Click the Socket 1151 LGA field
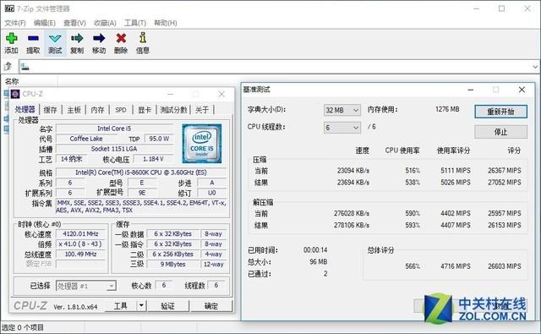 pyautogui.click(x=114, y=149)
